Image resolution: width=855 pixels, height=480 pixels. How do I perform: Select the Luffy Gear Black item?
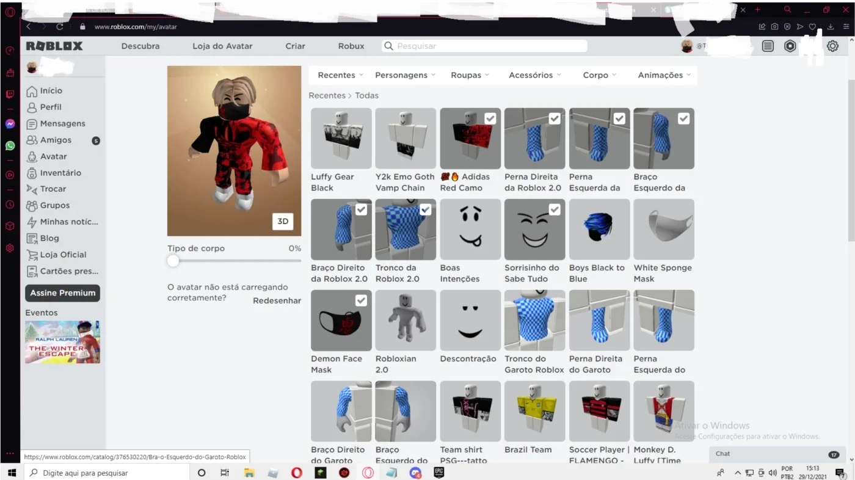[341, 139]
